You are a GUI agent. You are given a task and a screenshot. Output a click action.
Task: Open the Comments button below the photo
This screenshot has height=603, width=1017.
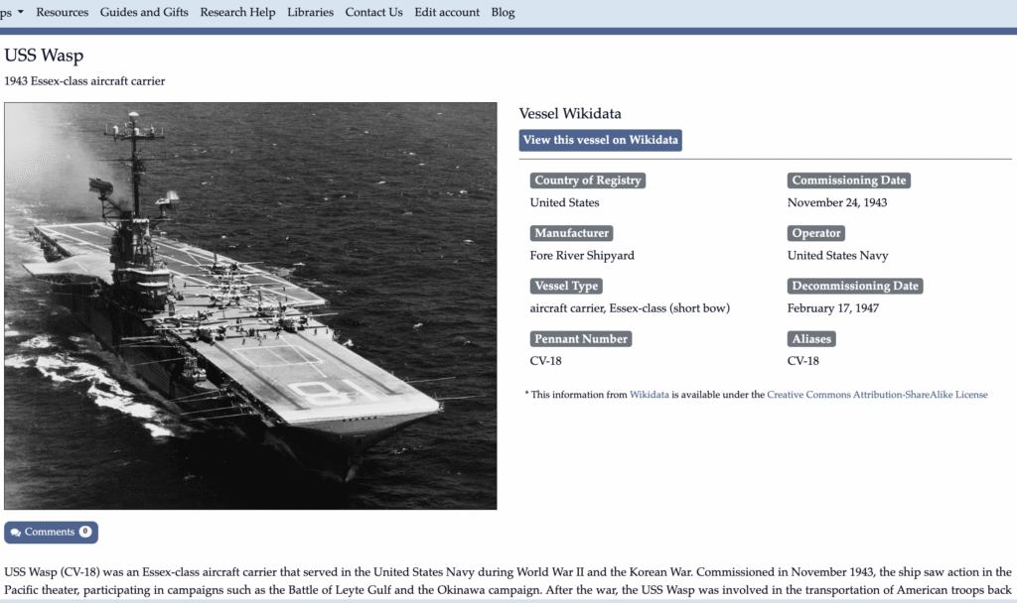(x=51, y=533)
